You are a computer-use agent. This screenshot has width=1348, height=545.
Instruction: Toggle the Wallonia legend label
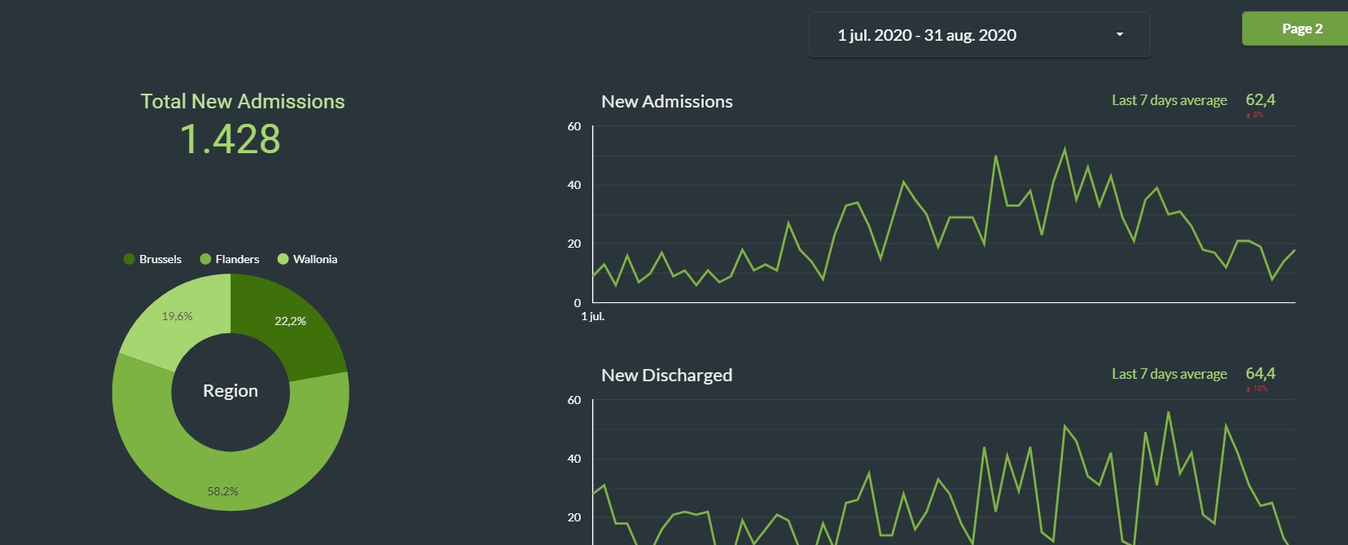coord(315,259)
